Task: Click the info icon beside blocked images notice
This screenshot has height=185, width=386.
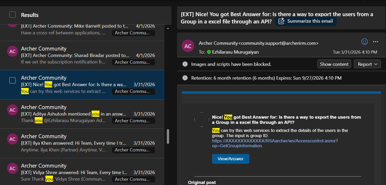Action: point(185,64)
